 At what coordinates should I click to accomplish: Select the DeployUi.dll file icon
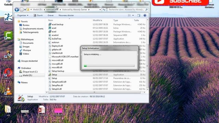[50, 46]
